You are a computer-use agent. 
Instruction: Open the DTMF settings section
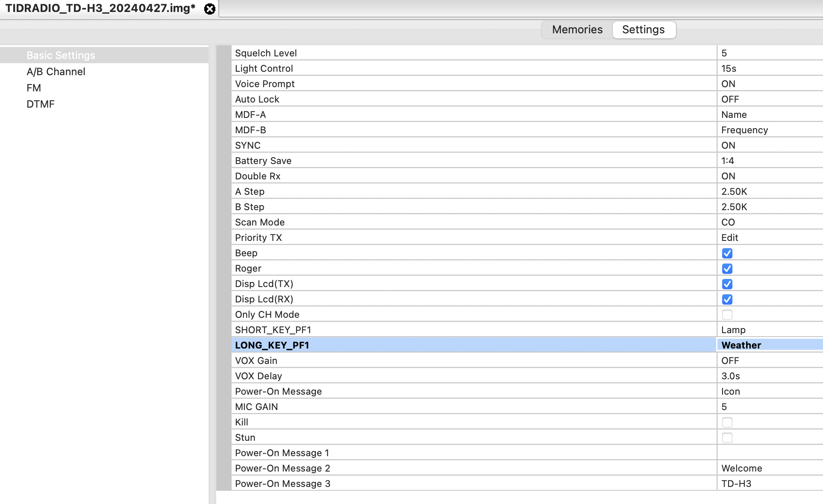tap(41, 104)
